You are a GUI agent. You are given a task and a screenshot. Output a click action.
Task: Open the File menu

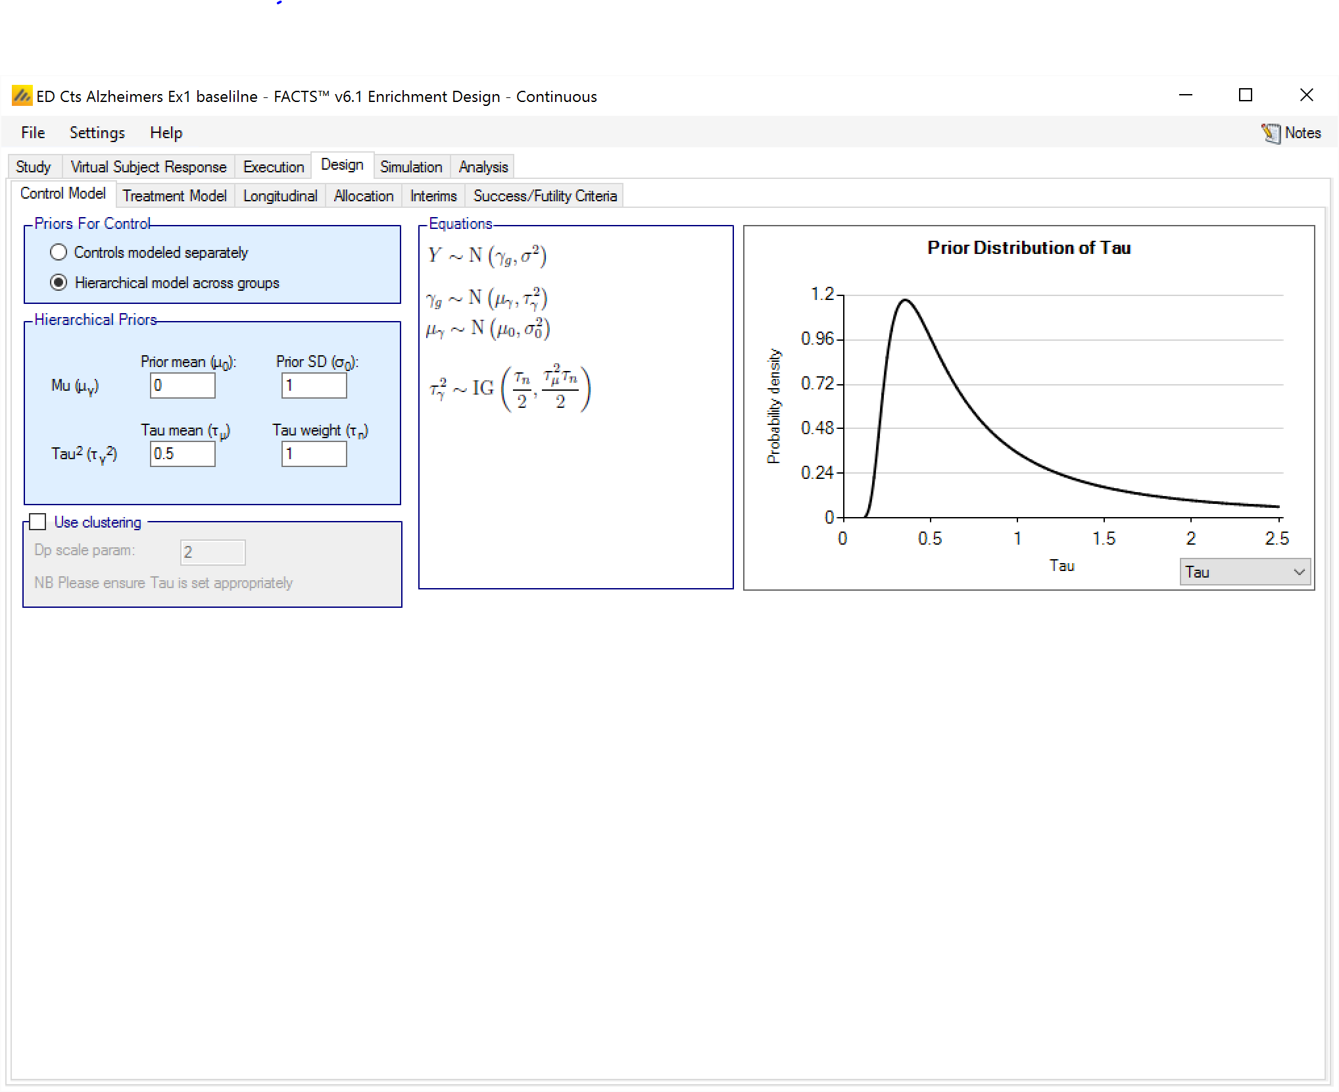click(x=33, y=133)
